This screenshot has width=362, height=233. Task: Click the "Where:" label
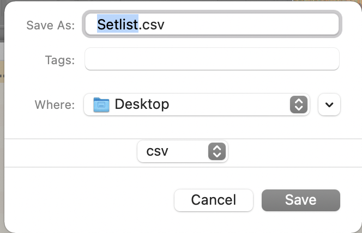click(55, 105)
